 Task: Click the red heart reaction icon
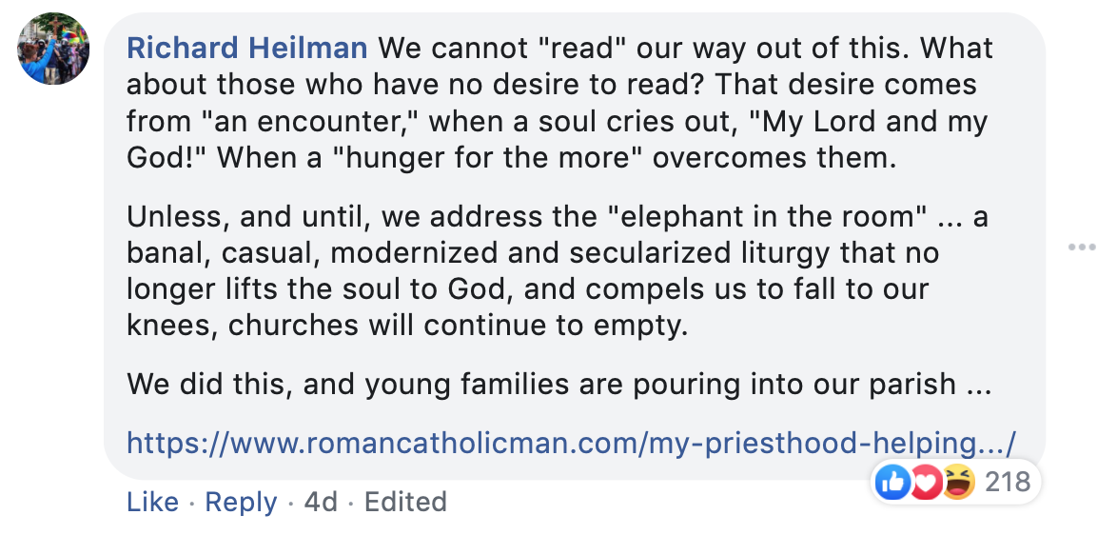926,483
